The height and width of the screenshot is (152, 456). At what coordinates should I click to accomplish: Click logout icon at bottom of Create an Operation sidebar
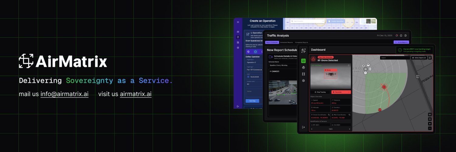[x=238, y=106]
